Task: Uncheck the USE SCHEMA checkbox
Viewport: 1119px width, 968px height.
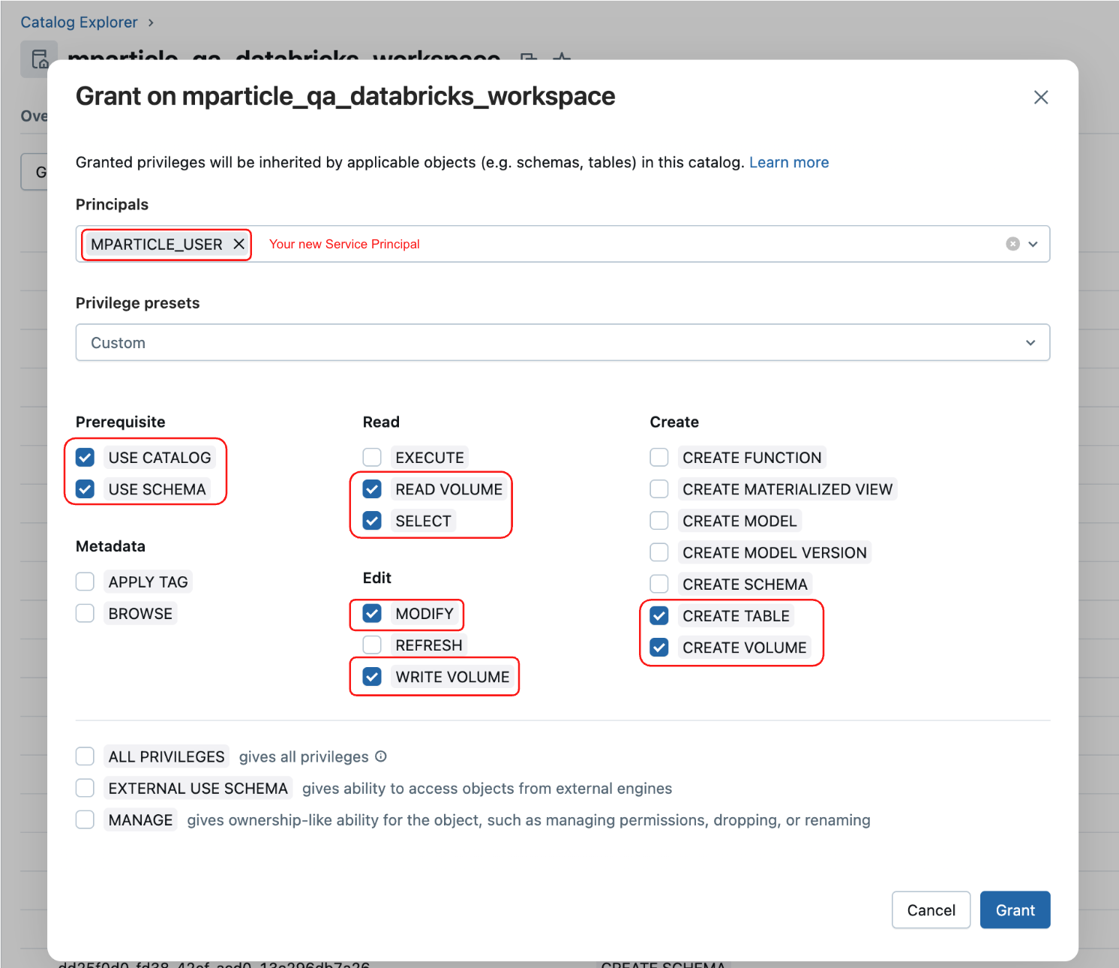Action: tap(85, 489)
